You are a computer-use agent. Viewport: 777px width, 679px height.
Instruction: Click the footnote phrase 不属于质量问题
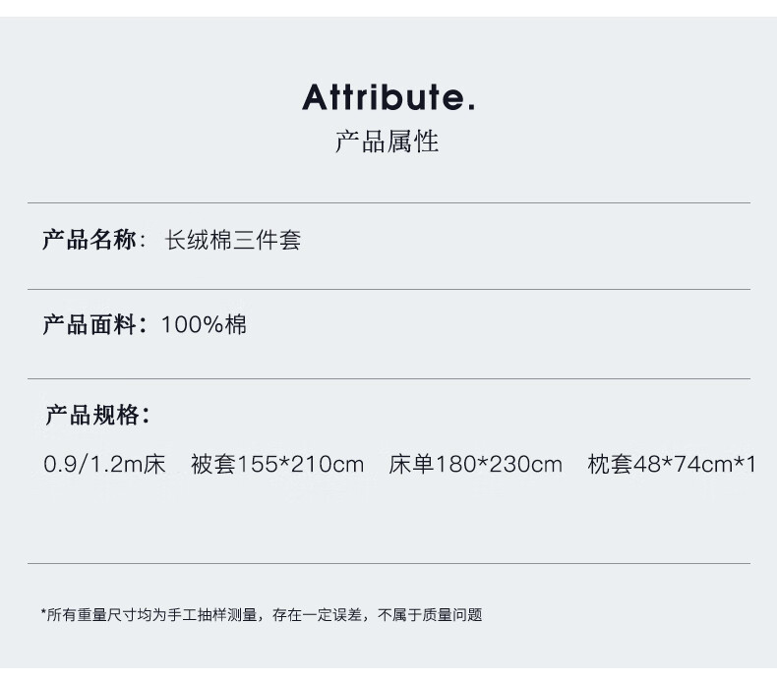click(x=431, y=615)
